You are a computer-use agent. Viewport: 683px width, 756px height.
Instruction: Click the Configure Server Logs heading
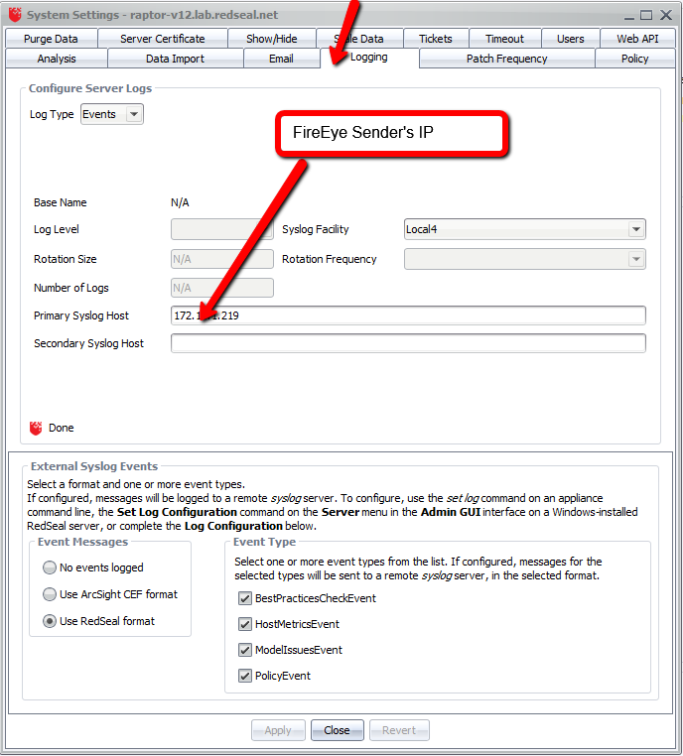[90, 88]
